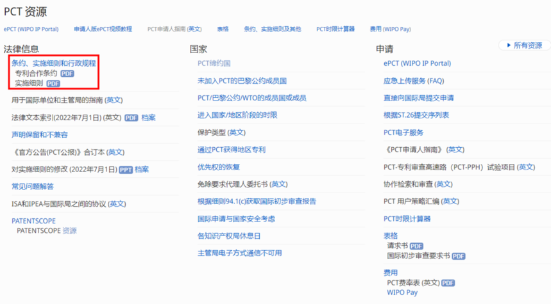Open PCT电子服务 link
This screenshot has width=551, height=304.
click(403, 133)
